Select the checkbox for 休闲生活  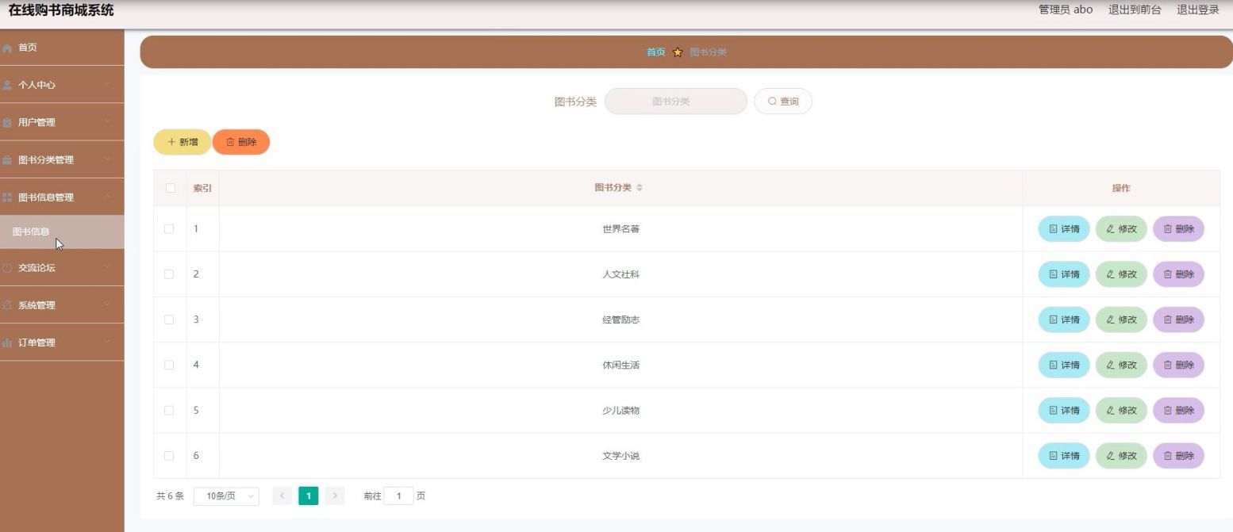pyautogui.click(x=169, y=365)
